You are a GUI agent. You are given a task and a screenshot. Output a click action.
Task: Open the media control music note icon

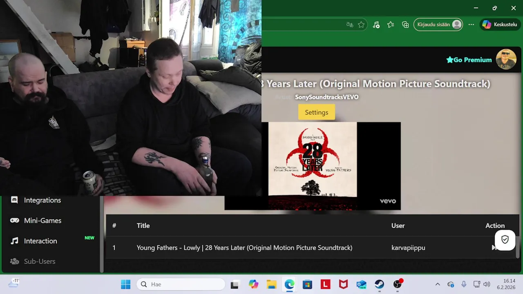pos(376,24)
